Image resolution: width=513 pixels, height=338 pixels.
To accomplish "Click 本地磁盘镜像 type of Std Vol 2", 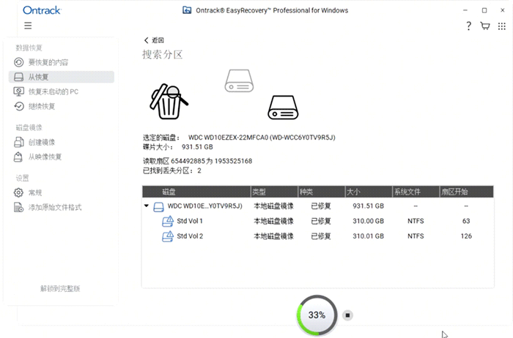I will click(273, 236).
